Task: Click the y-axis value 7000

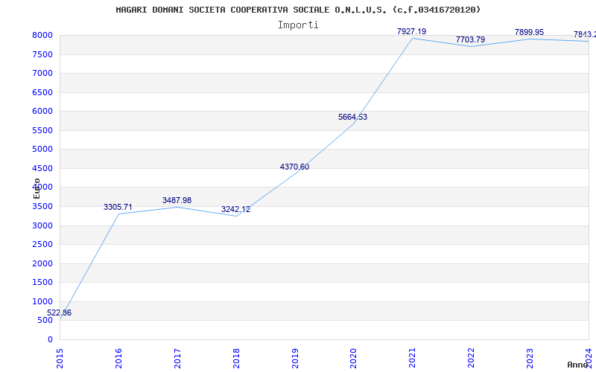Action: pyautogui.click(x=42, y=73)
